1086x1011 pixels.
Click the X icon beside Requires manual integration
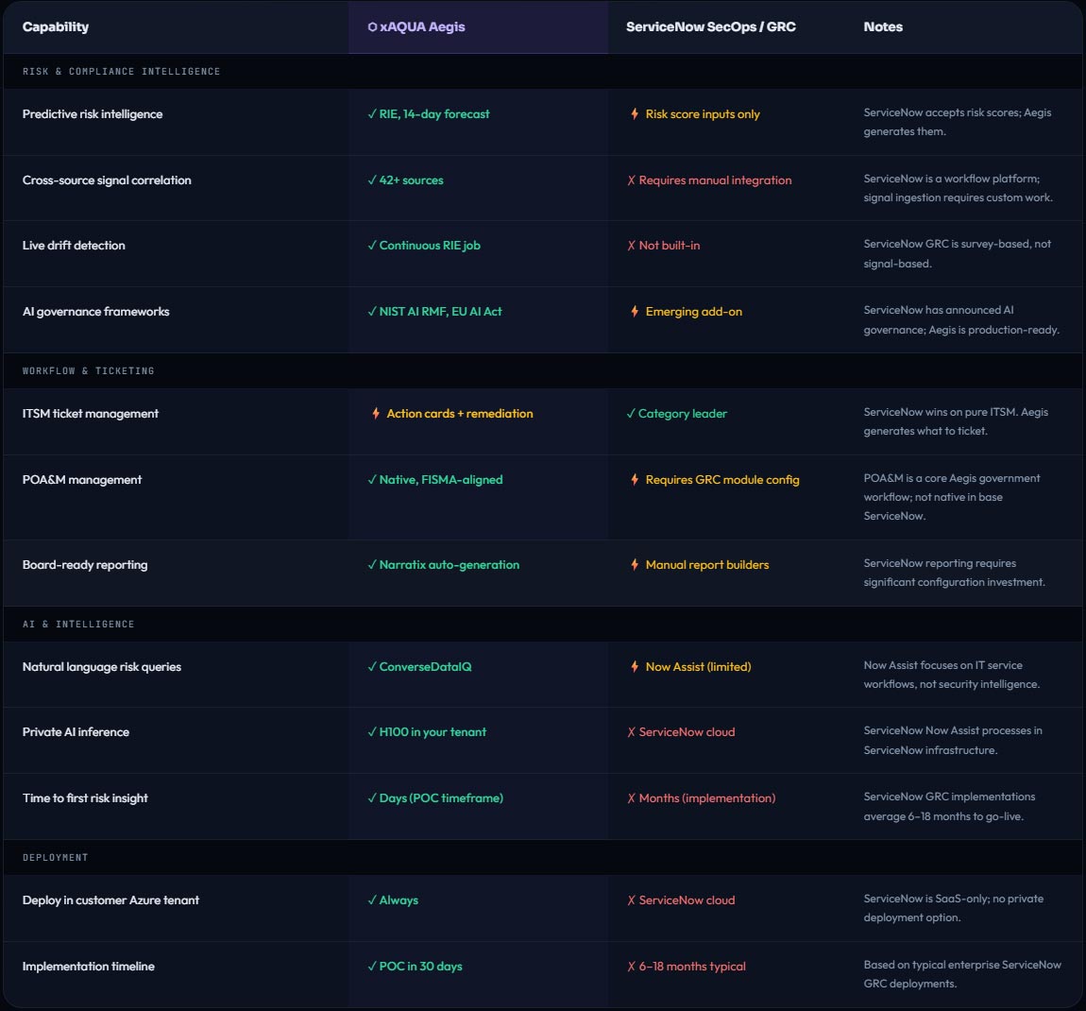[x=631, y=180]
